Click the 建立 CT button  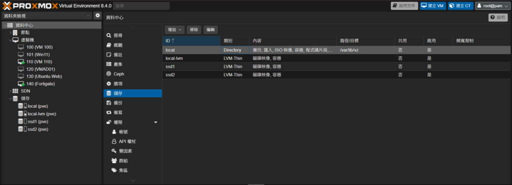point(460,6)
